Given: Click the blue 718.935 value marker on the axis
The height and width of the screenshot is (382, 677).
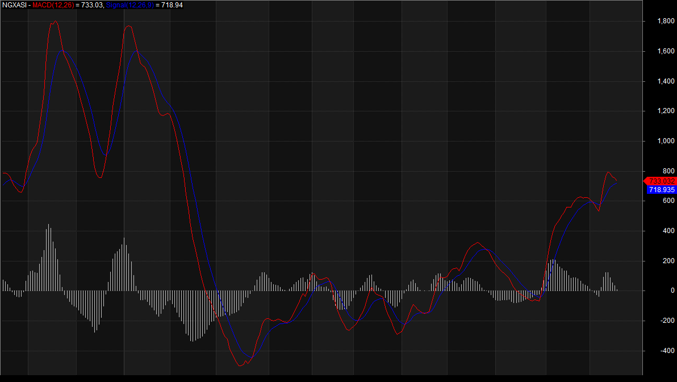Looking at the screenshot, I should tap(661, 190).
